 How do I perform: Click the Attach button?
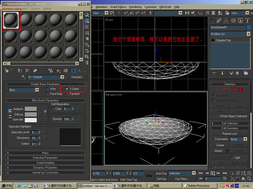[x=218, y=151]
